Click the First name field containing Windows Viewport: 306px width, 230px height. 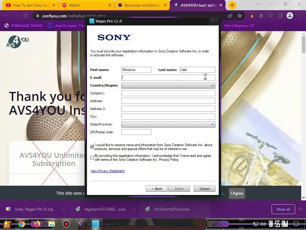(136, 70)
